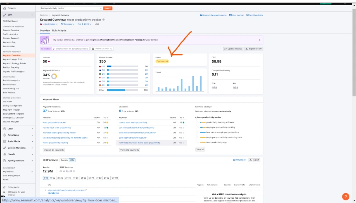Click the info icon beside keyword title

click(x=104, y=20)
